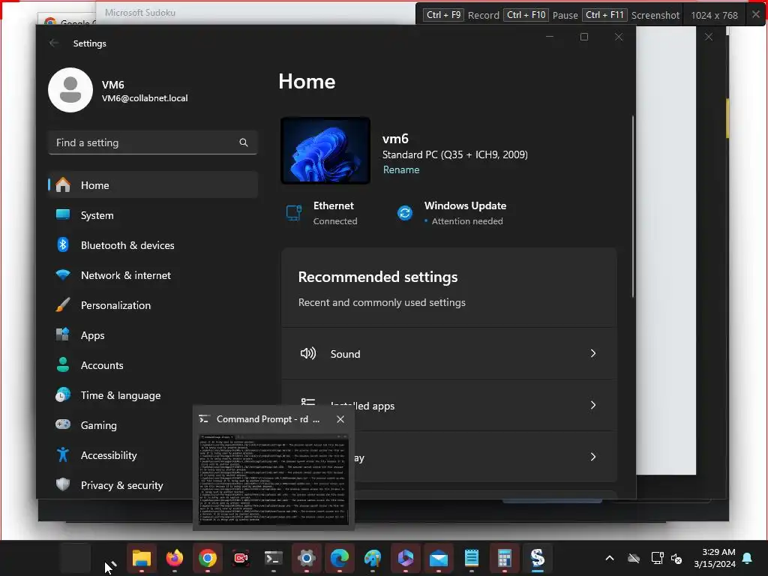768x576 pixels.
Task: Expand the Sound row chevron
Action: pyautogui.click(x=593, y=354)
